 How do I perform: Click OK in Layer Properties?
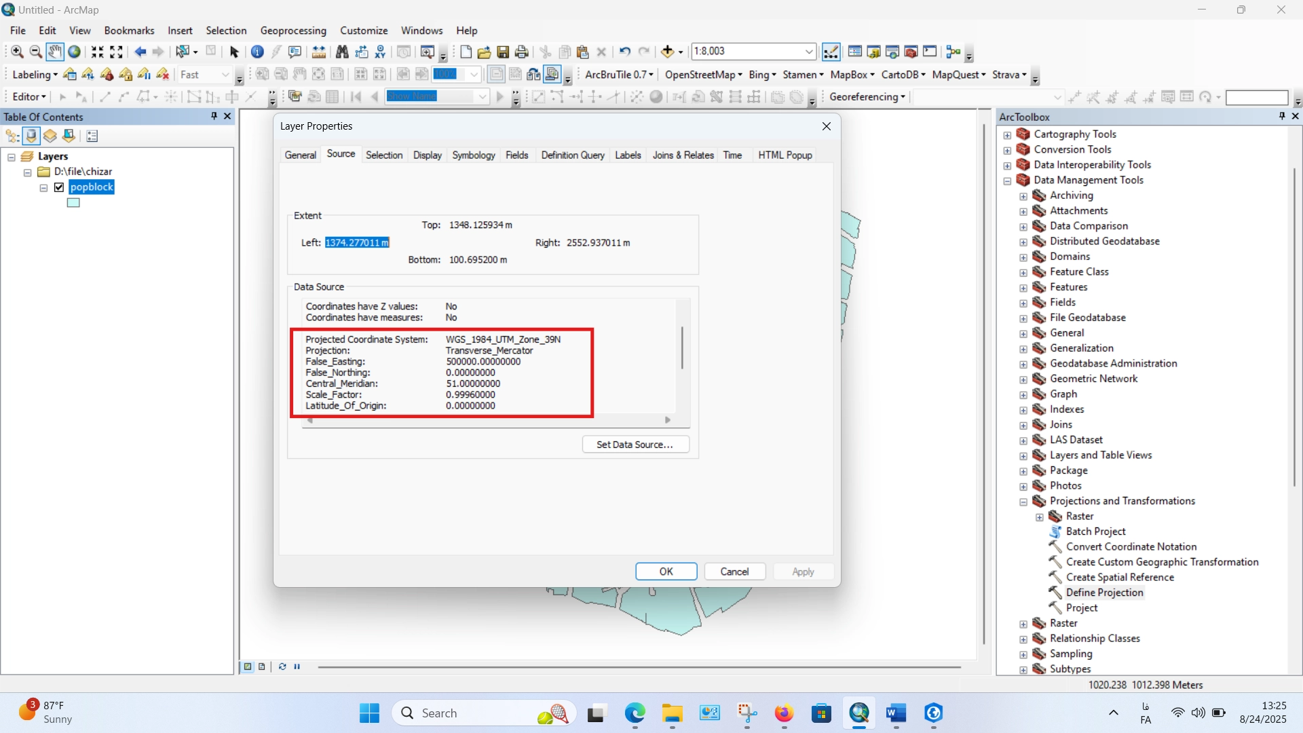666,571
